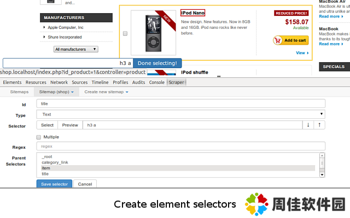The width and height of the screenshot is (350, 218).
Task: Go to the Sitemaps tab
Action: [19, 92]
